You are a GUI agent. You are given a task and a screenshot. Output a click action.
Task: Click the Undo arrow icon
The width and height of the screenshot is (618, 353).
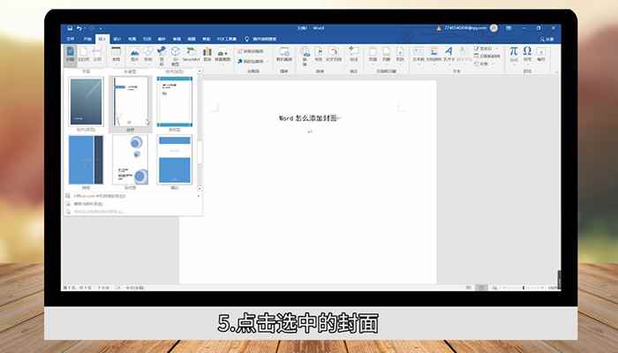[x=79, y=28]
